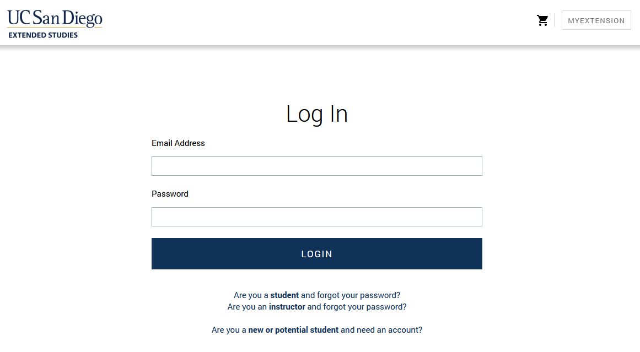The width and height of the screenshot is (640, 352).
Task: Click the divider between cart and MYEXTENSION
Action: click(555, 20)
